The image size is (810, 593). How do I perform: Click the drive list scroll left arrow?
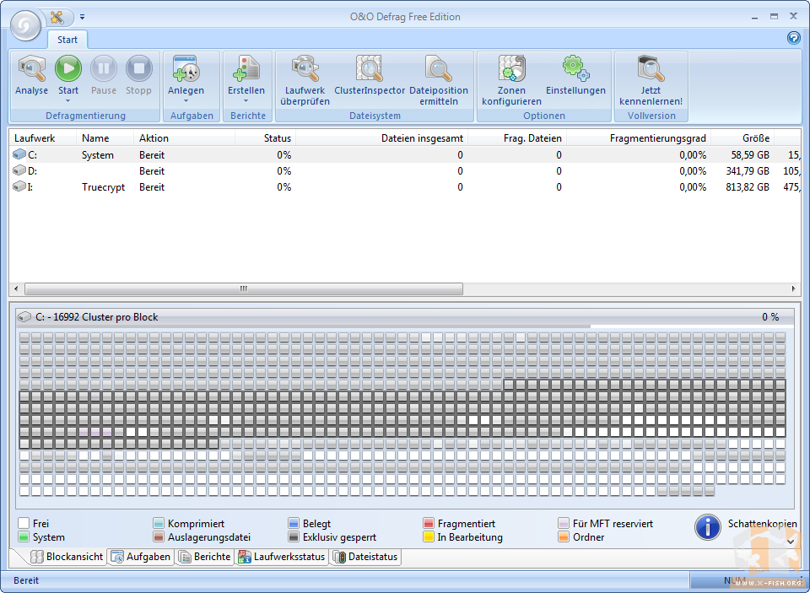coord(16,288)
